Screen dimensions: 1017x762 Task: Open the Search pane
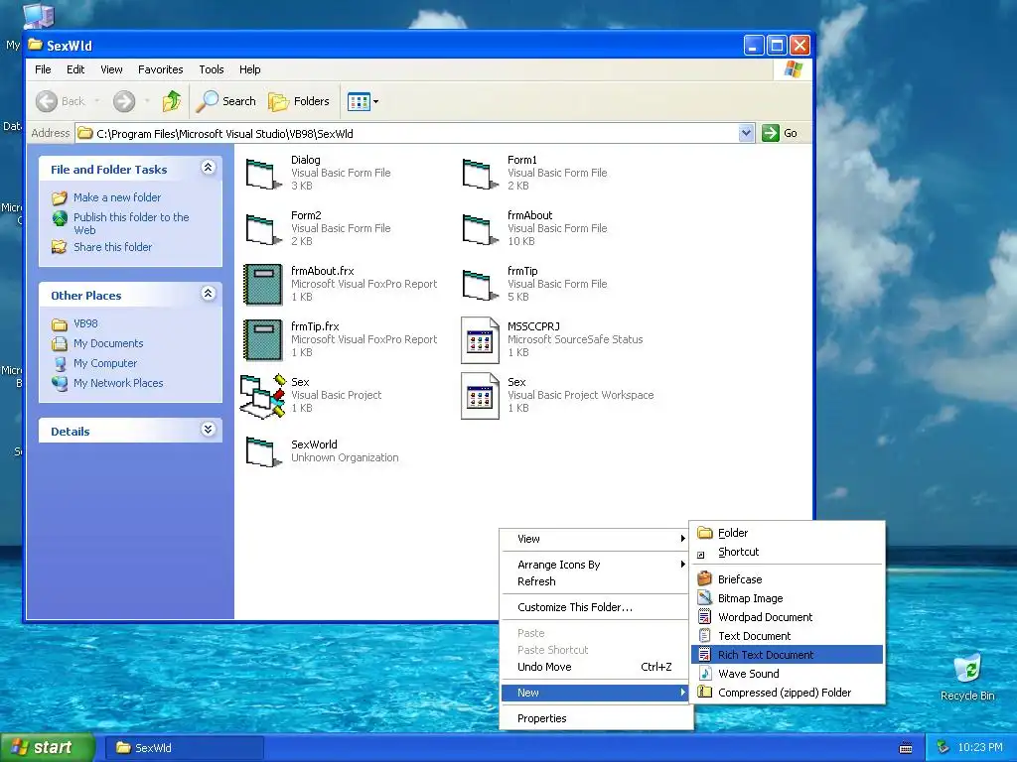226,101
